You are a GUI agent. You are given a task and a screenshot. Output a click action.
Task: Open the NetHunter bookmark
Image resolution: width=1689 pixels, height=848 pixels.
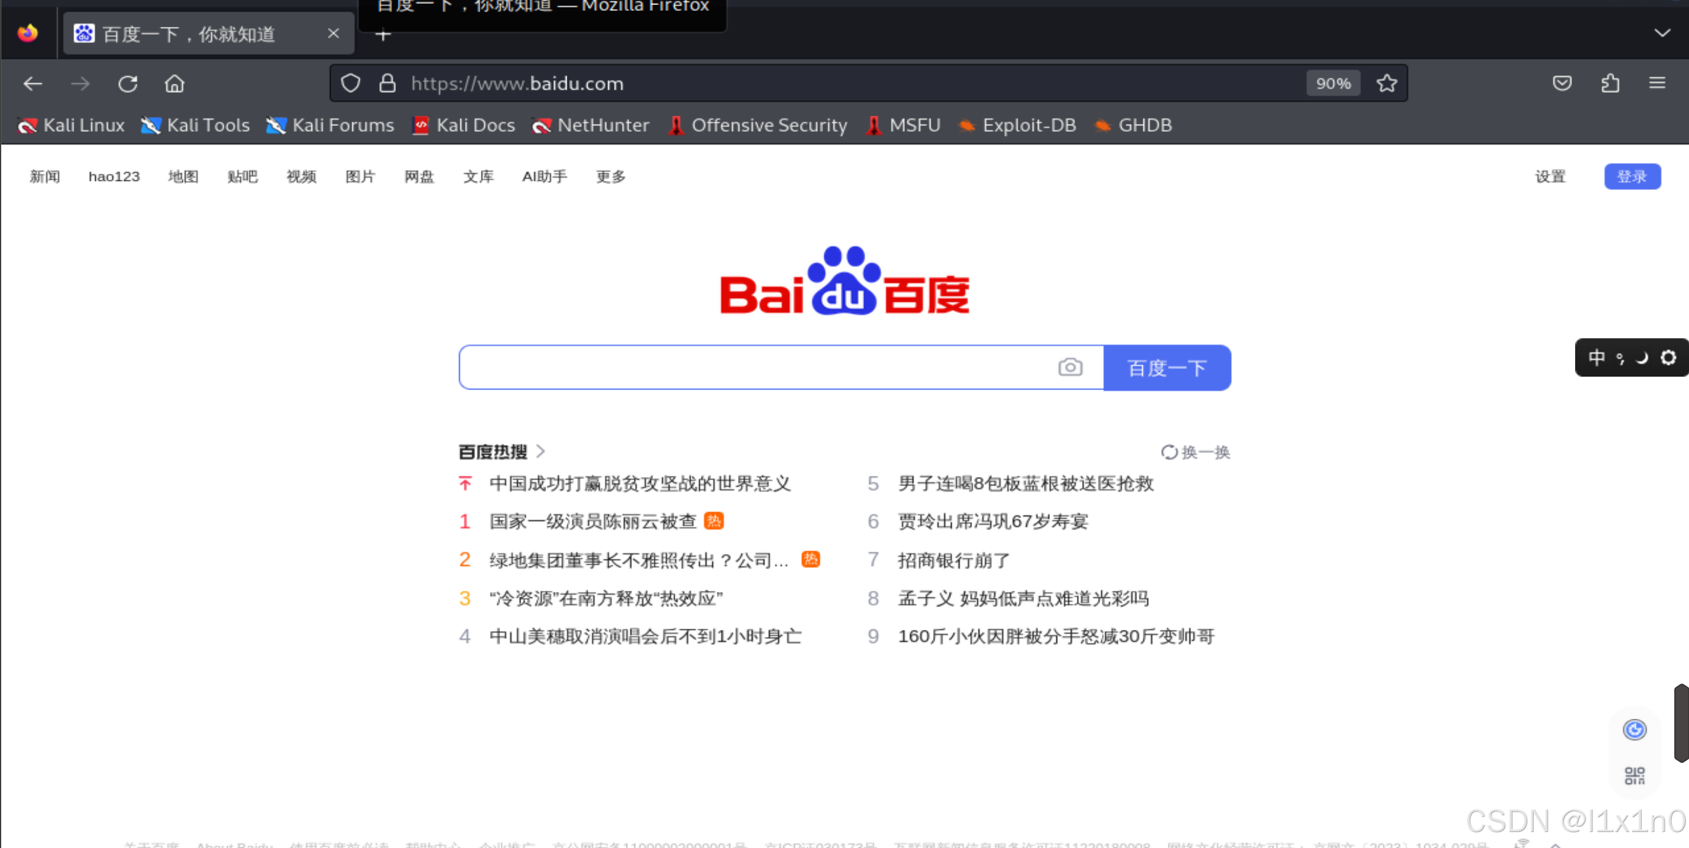pos(590,125)
